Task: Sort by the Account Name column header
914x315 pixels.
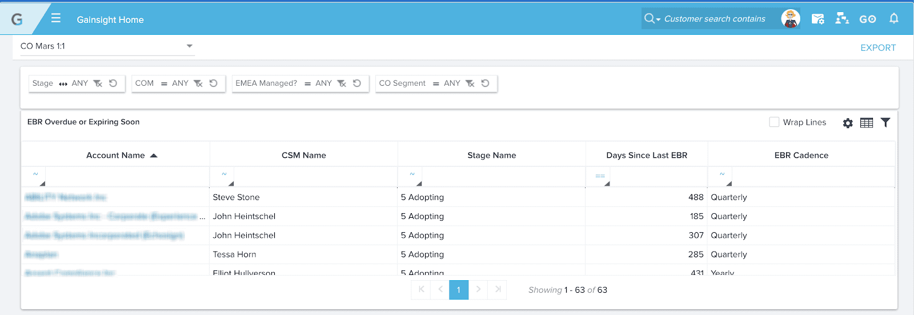Action: pyautogui.click(x=115, y=155)
